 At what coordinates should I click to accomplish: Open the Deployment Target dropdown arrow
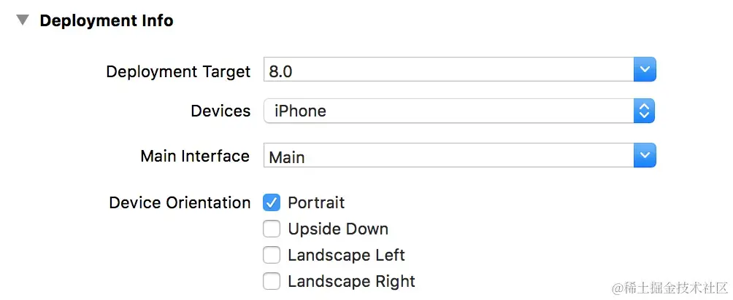pos(645,71)
